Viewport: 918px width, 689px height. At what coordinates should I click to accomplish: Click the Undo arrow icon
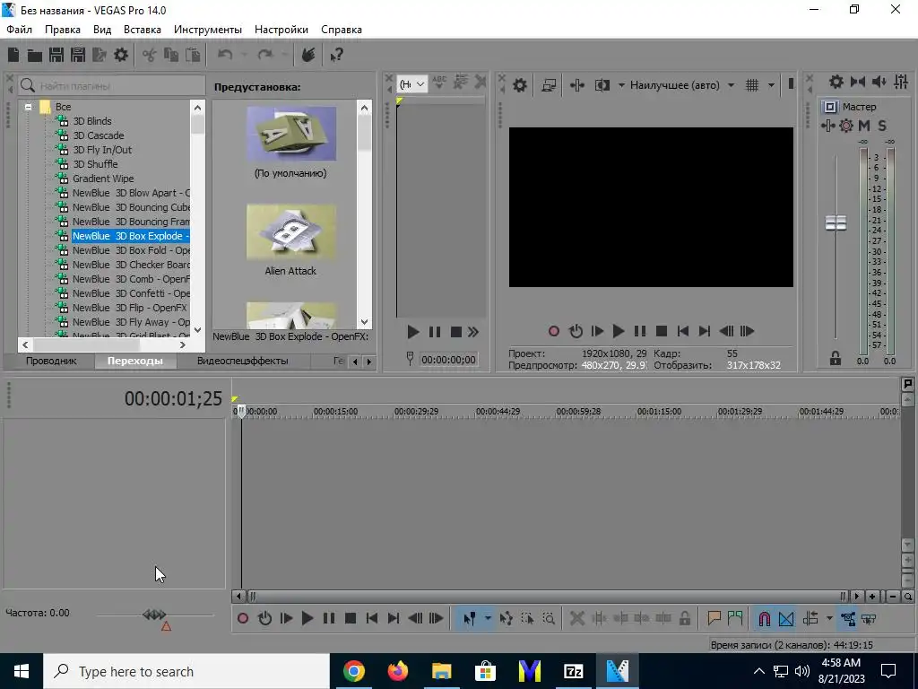(x=225, y=55)
